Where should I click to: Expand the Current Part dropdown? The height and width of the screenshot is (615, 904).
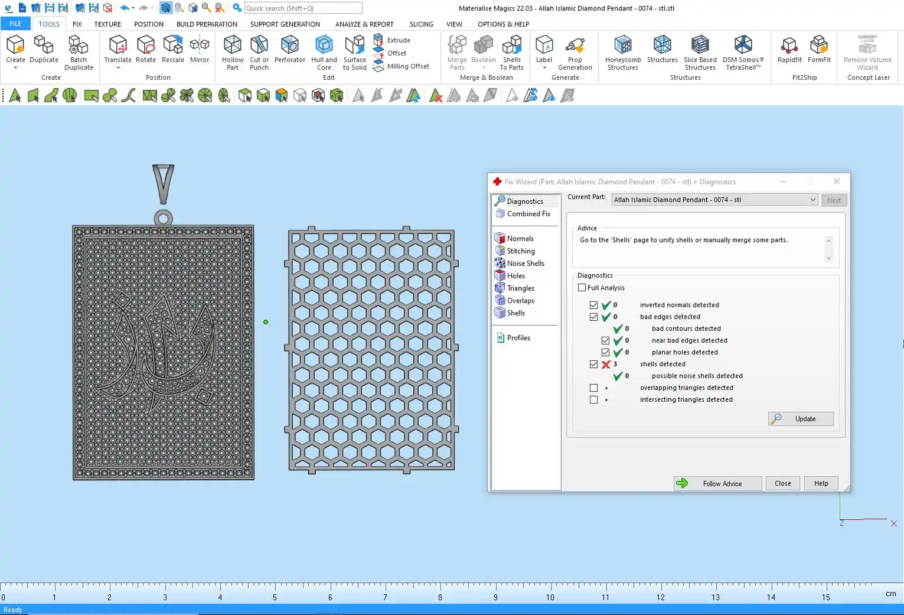(x=812, y=200)
